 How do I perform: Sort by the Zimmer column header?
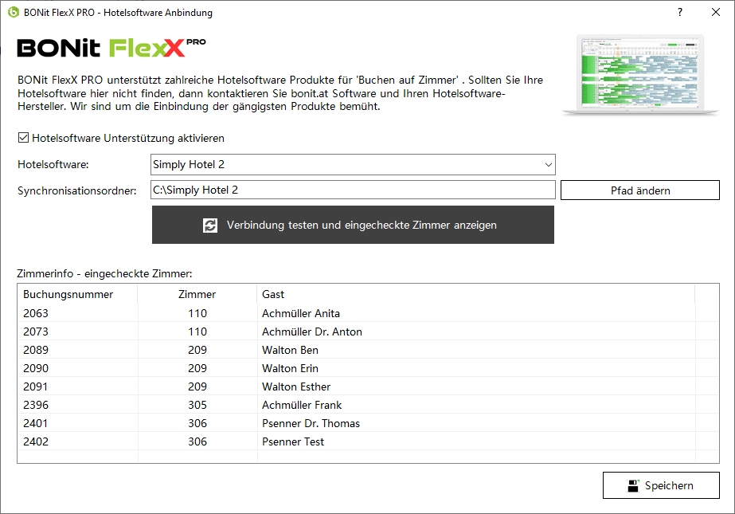(197, 295)
